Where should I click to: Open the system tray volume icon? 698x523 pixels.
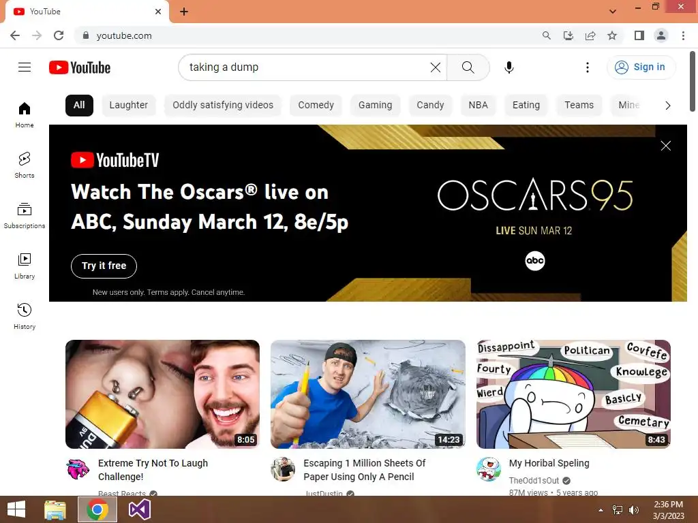point(634,509)
